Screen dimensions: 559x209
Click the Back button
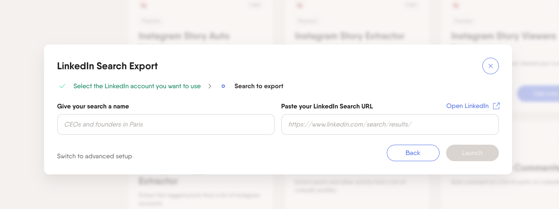click(x=413, y=153)
